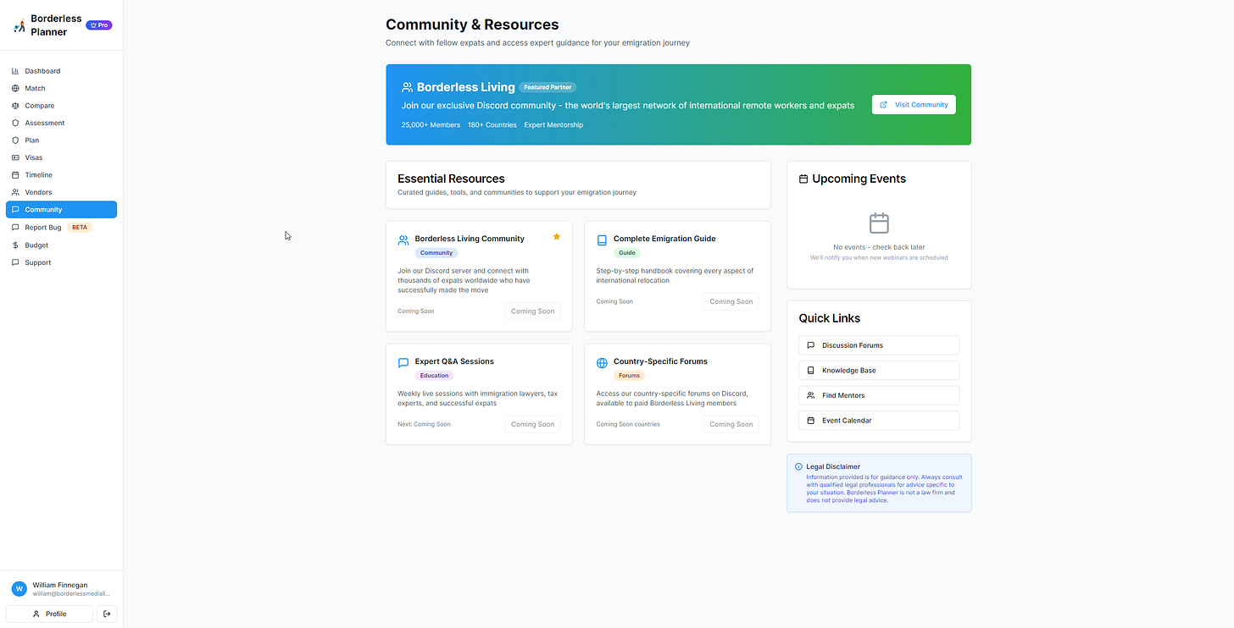The image size is (1234, 628).
Task: Click Coming Soon button on Complete Emigration Guide
Action: click(731, 301)
